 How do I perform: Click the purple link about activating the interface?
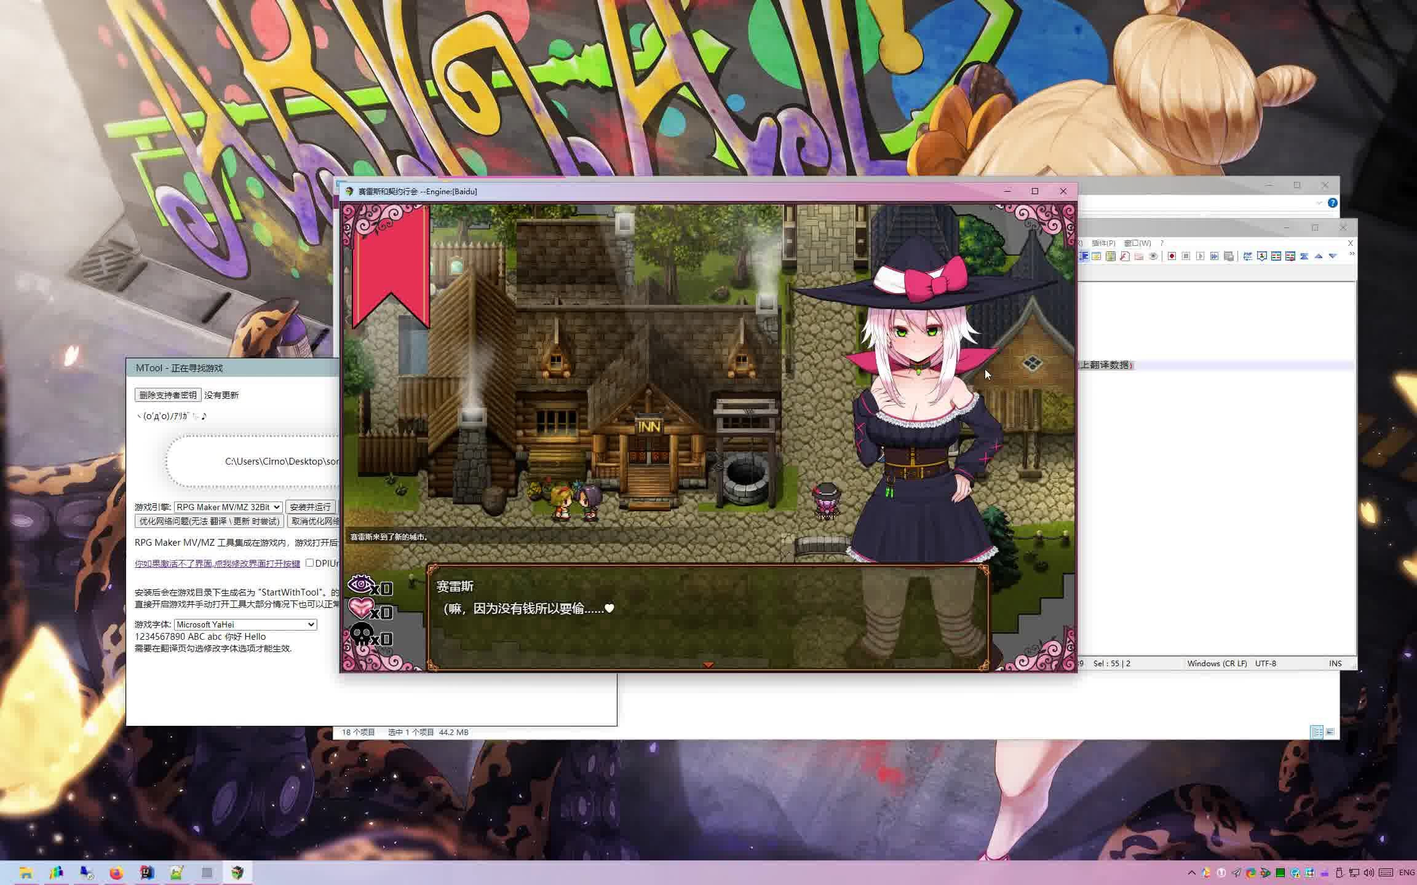[217, 564]
